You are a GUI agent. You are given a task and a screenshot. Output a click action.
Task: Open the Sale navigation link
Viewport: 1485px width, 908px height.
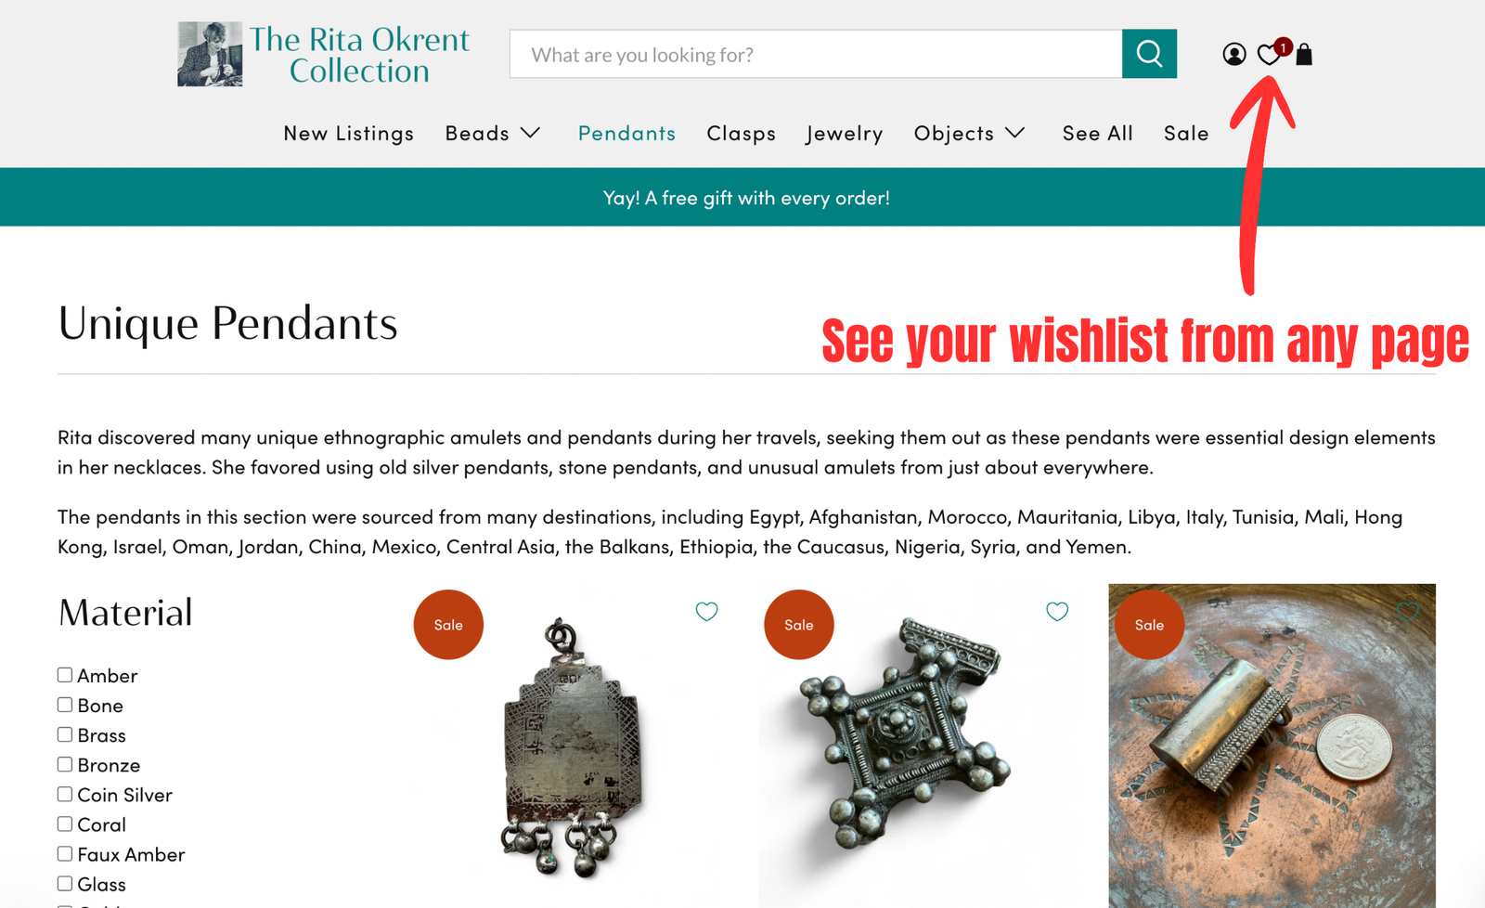1186,133
